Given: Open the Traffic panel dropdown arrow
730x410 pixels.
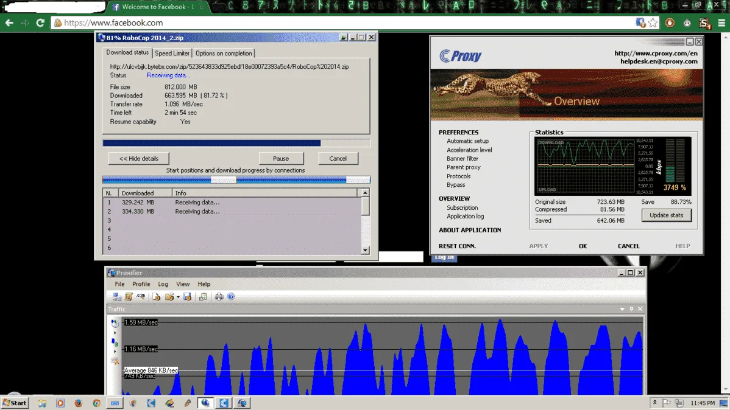Looking at the screenshot, I should point(622,309).
